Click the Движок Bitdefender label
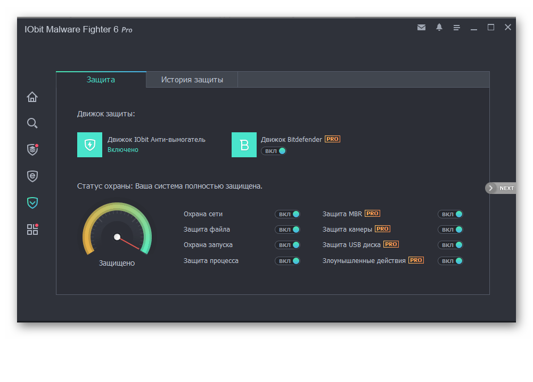This screenshot has width=533, height=382. click(x=291, y=139)
